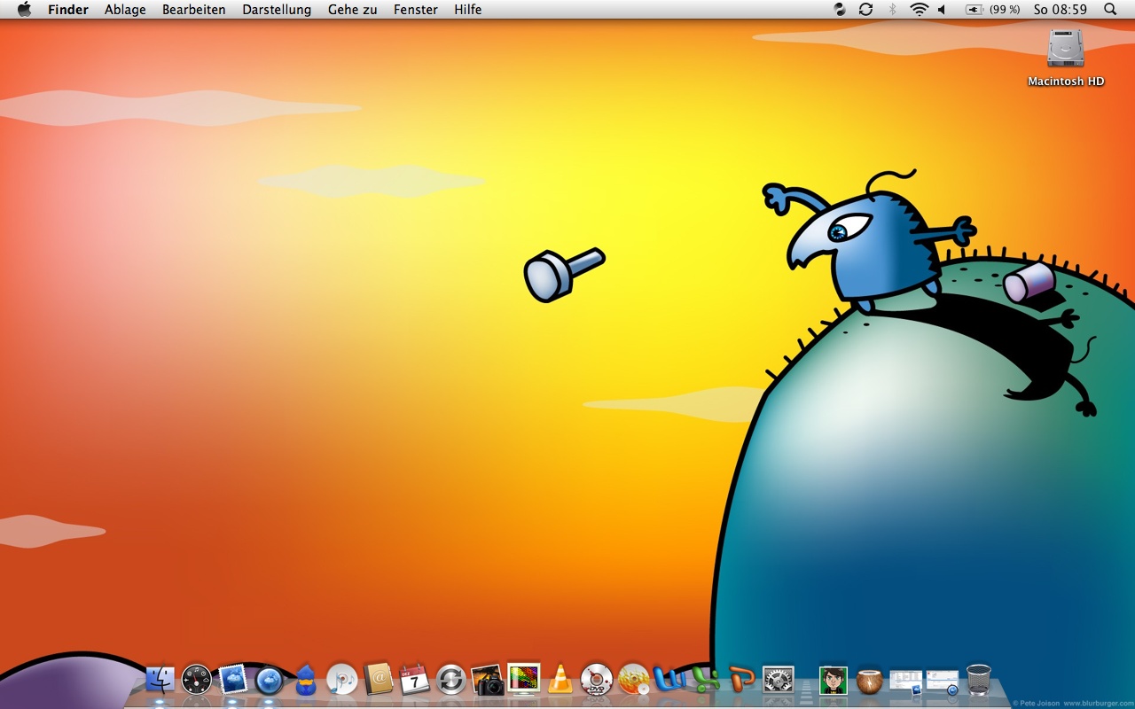Launch Microsoft Excel from the Dock

point(706,680)
